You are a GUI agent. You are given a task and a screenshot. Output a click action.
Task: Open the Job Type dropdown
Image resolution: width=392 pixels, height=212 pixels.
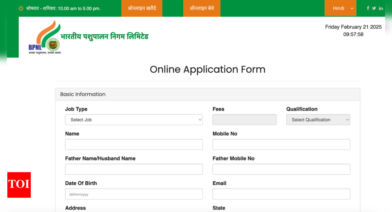134,120
